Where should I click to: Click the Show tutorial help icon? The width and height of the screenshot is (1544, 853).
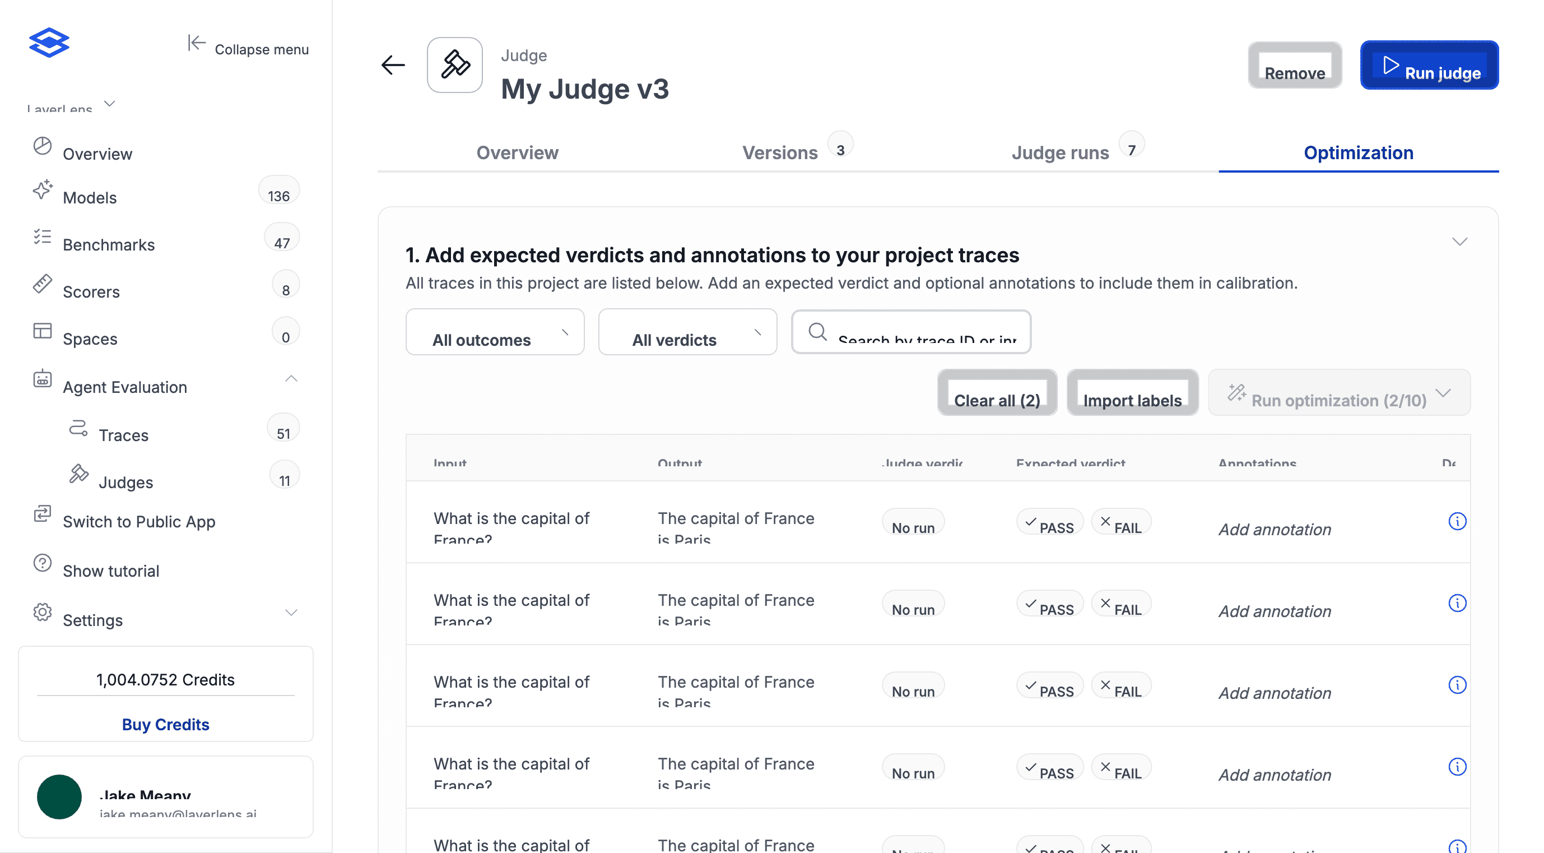pyautogui.click(x=42, y=563)
